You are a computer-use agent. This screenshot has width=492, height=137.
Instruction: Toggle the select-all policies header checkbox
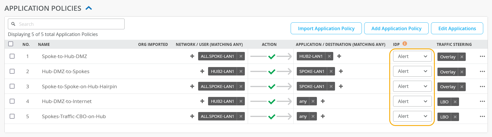pos(11,44)
